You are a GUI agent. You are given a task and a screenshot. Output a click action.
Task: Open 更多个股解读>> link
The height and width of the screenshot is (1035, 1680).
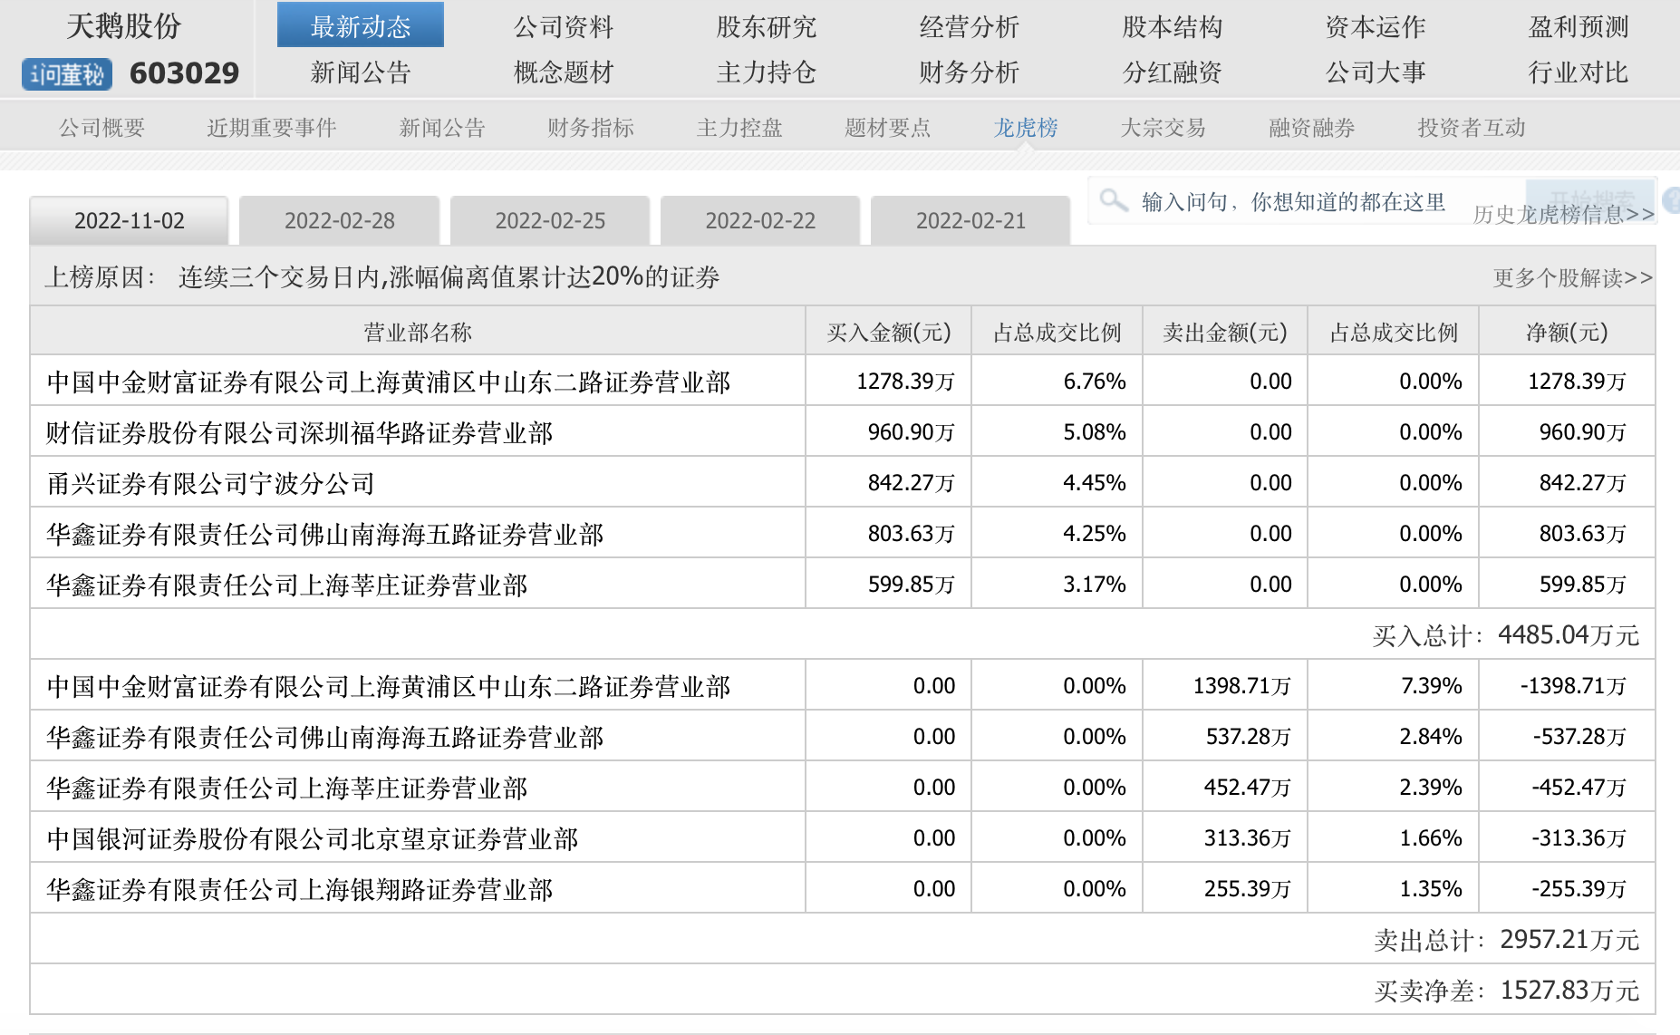tap(1573, 277)
